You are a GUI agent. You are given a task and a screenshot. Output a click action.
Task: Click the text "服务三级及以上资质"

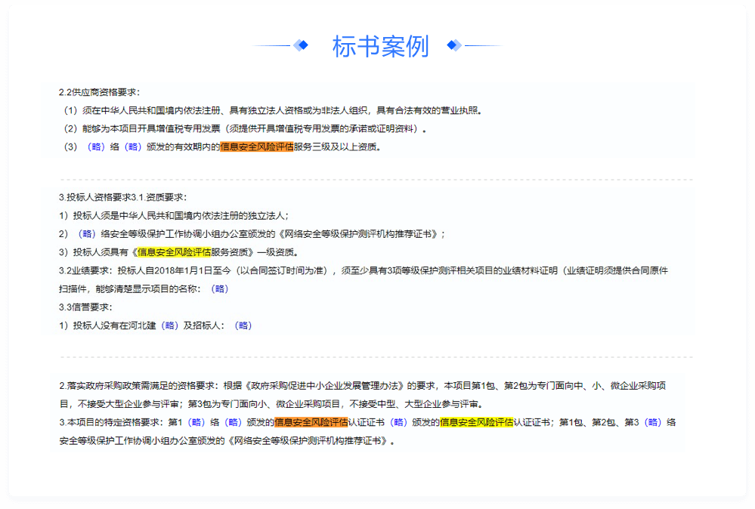pyautogui.click(x=335, y=147)
